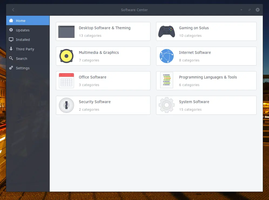
Task: Open the Installed sidebar section
Action: (28, 40)
